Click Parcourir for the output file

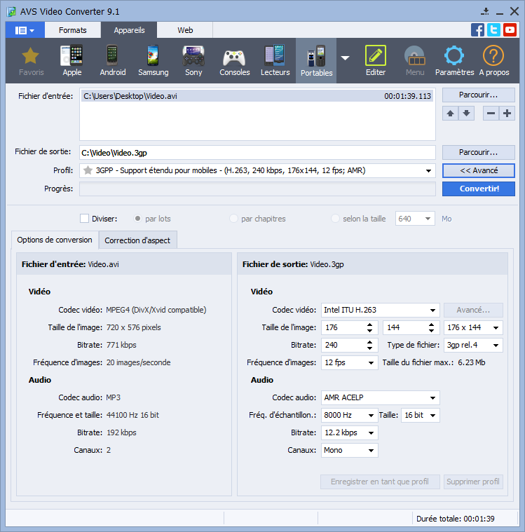[479, 152]
